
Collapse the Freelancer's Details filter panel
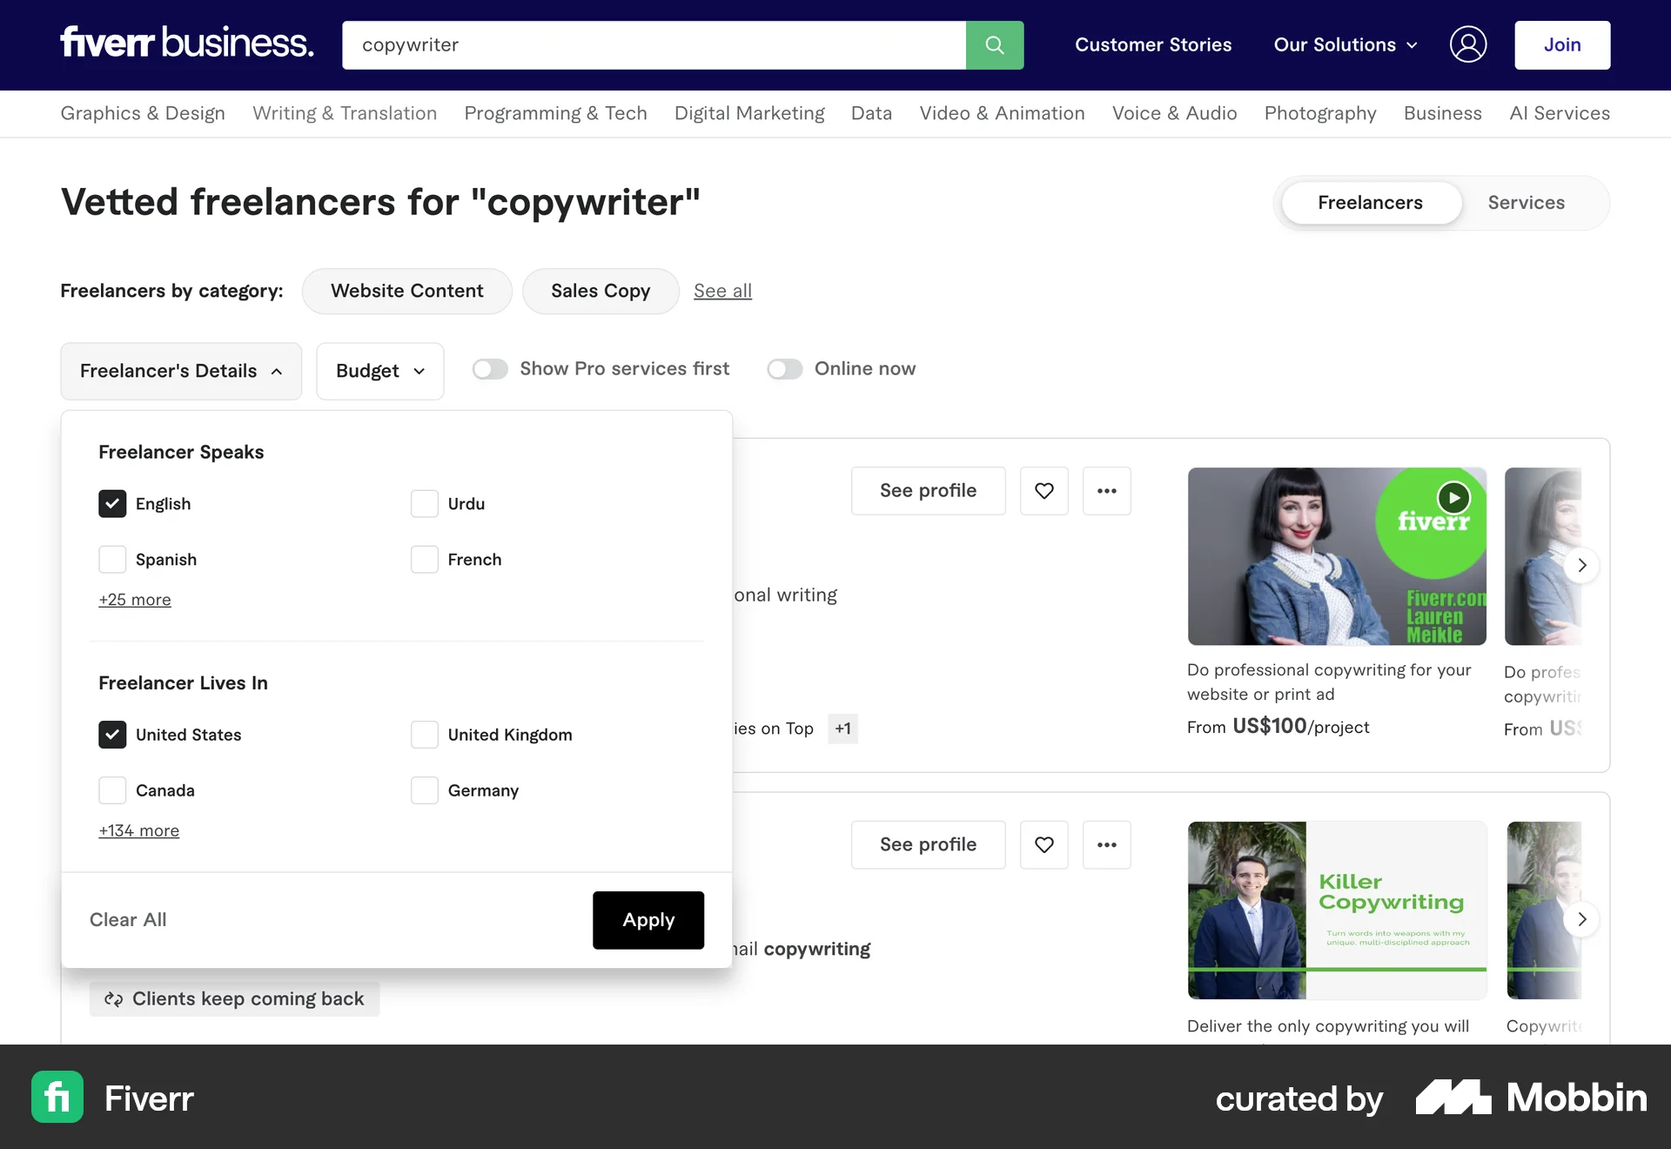coord(180,371)
